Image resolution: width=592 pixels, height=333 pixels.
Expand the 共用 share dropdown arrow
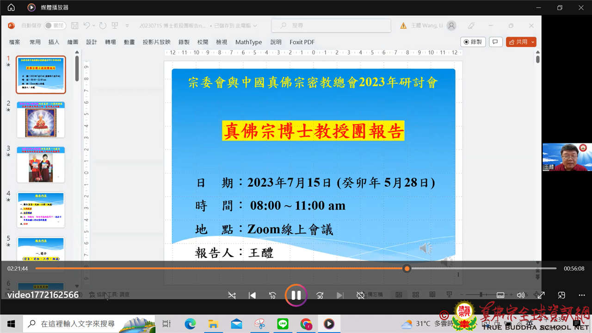533,42
